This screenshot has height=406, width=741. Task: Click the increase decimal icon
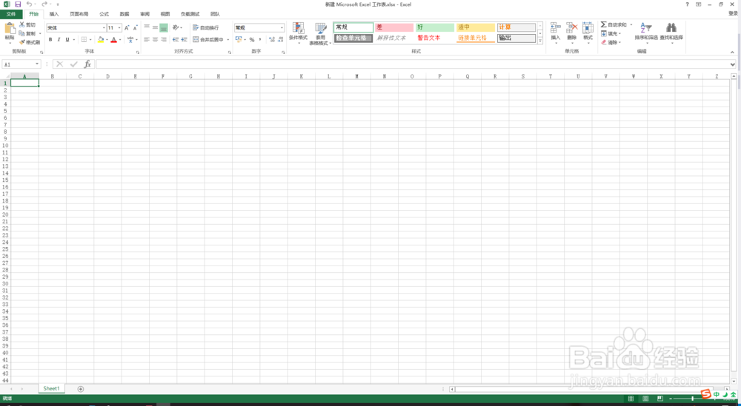[270, 40]
